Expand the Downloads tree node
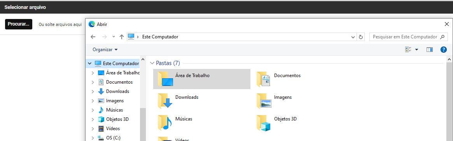 pyautogui.click(x=93, y=91)
